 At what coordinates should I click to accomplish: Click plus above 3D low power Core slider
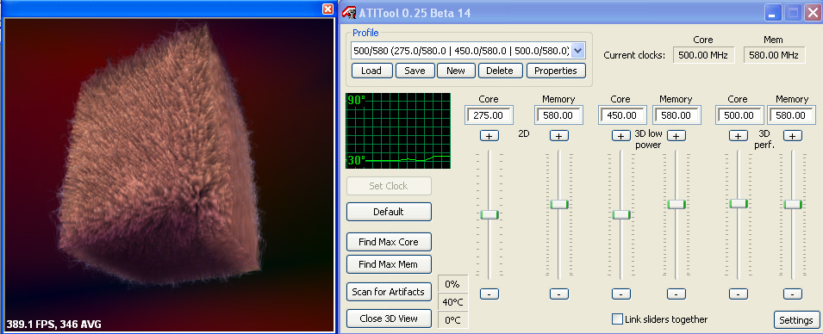click(621, 136)
